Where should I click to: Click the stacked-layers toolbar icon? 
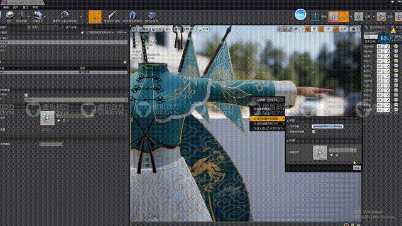pos(151,15)
